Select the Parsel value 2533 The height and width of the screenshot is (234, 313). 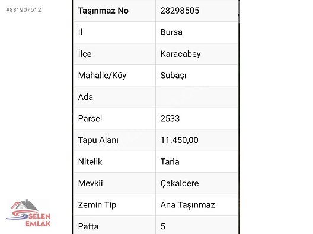170,119
